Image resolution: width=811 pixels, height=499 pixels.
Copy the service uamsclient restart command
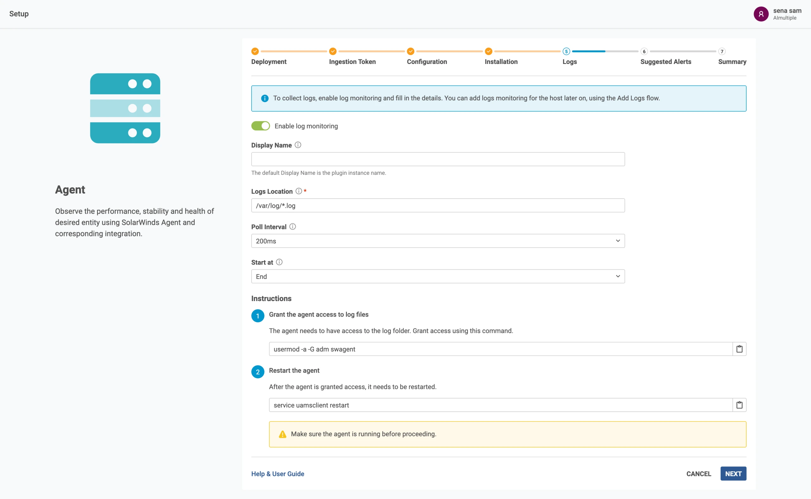[x=739, y=405]
